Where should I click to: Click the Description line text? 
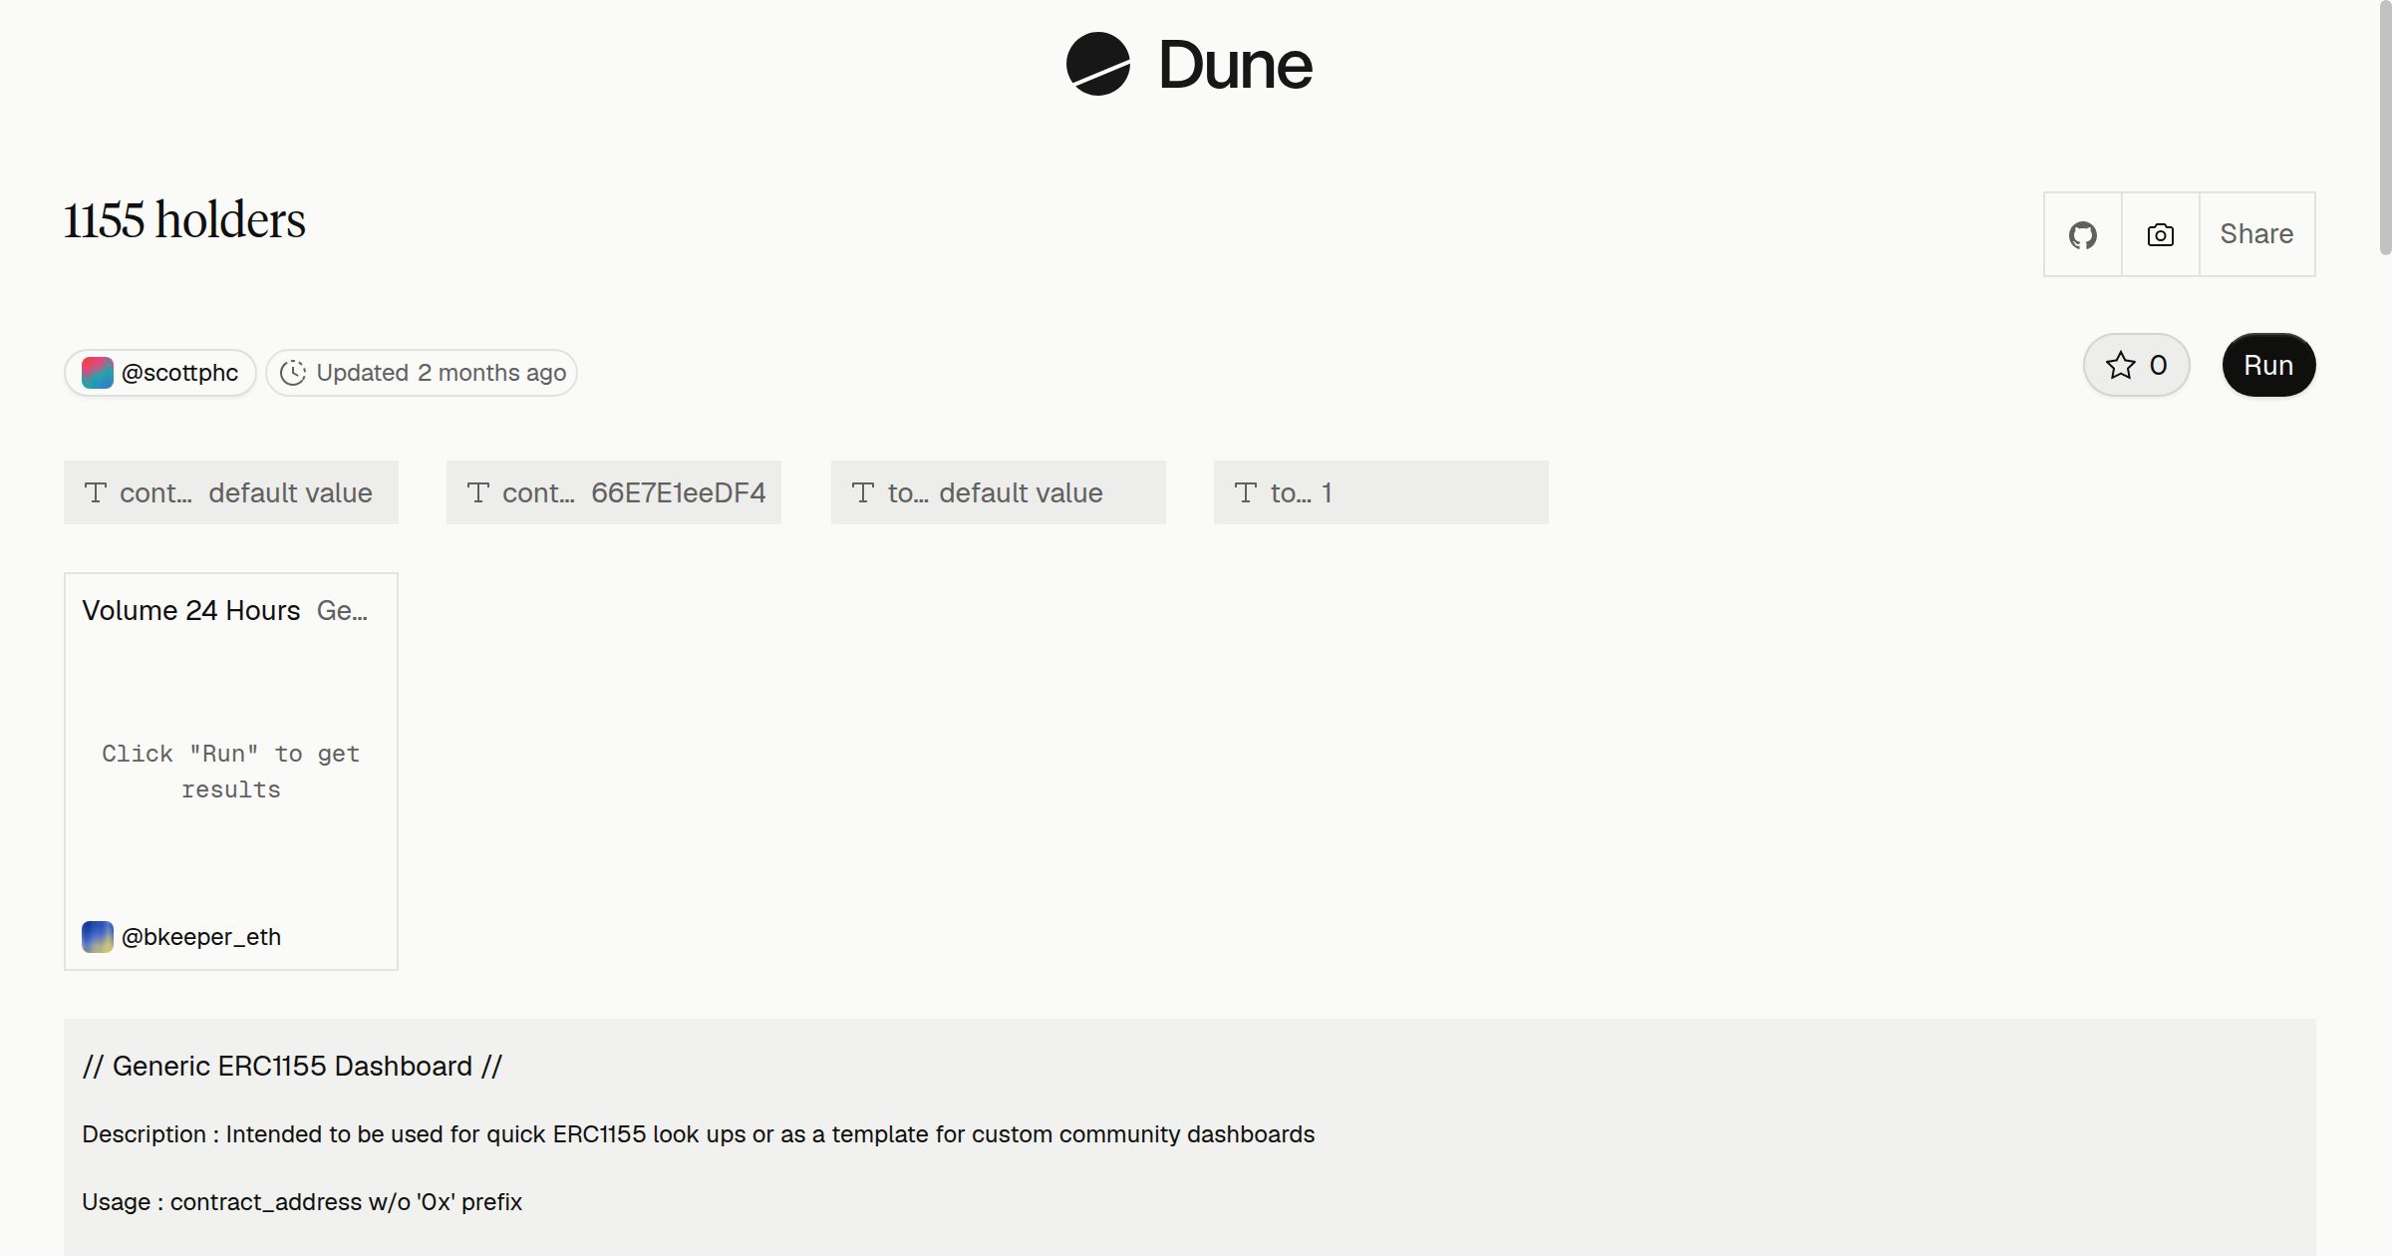tap(698, 1134)
